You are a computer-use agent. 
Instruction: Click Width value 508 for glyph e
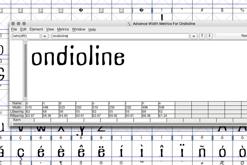click(x=167, y=107)
